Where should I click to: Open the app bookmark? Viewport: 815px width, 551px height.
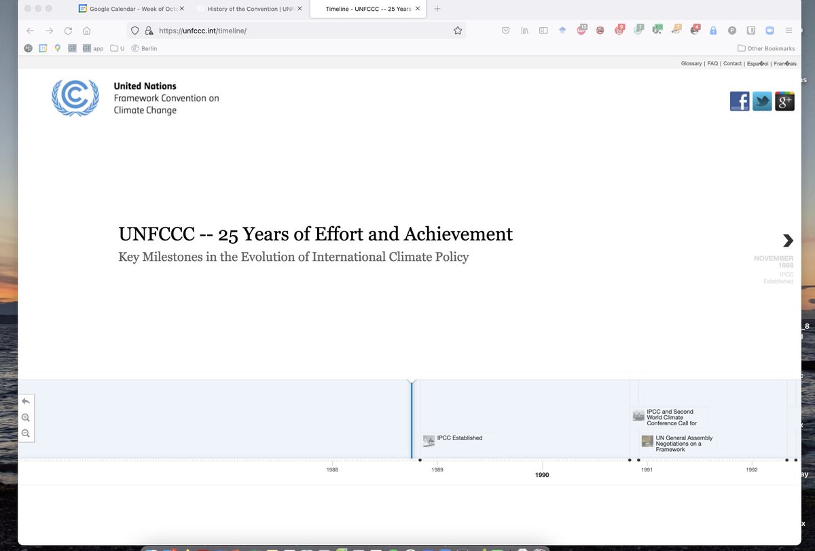(x=93, y=48)
